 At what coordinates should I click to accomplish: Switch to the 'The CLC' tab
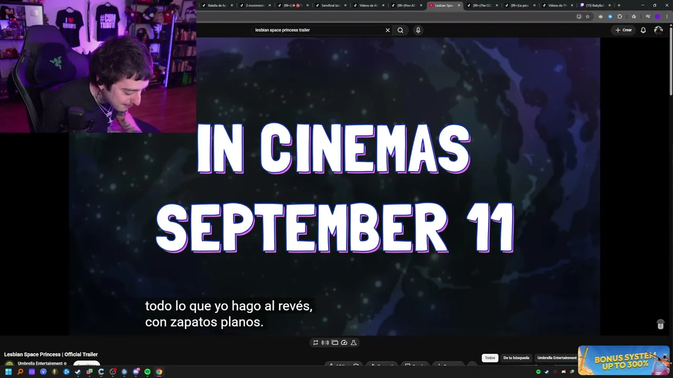483,5
